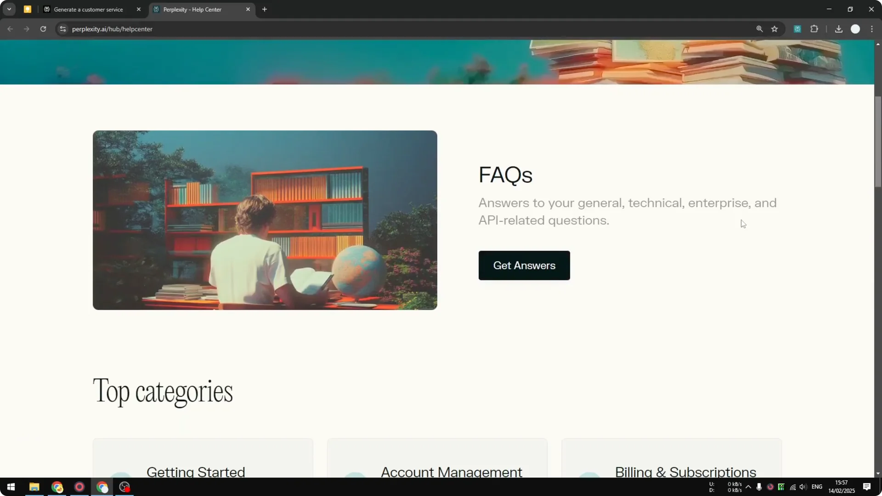Screen dimensions: 882x496
Task: Switch the ENG language indicator
Action: pos(818,487)
